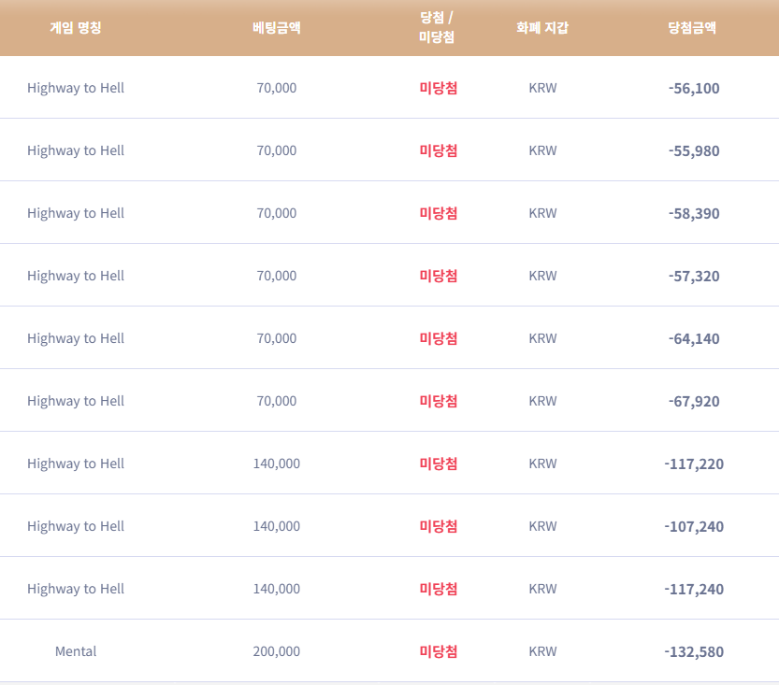Click the -57,320 winnings amount
The height and width of the screenshot is (685, 779).
(694, 276)
